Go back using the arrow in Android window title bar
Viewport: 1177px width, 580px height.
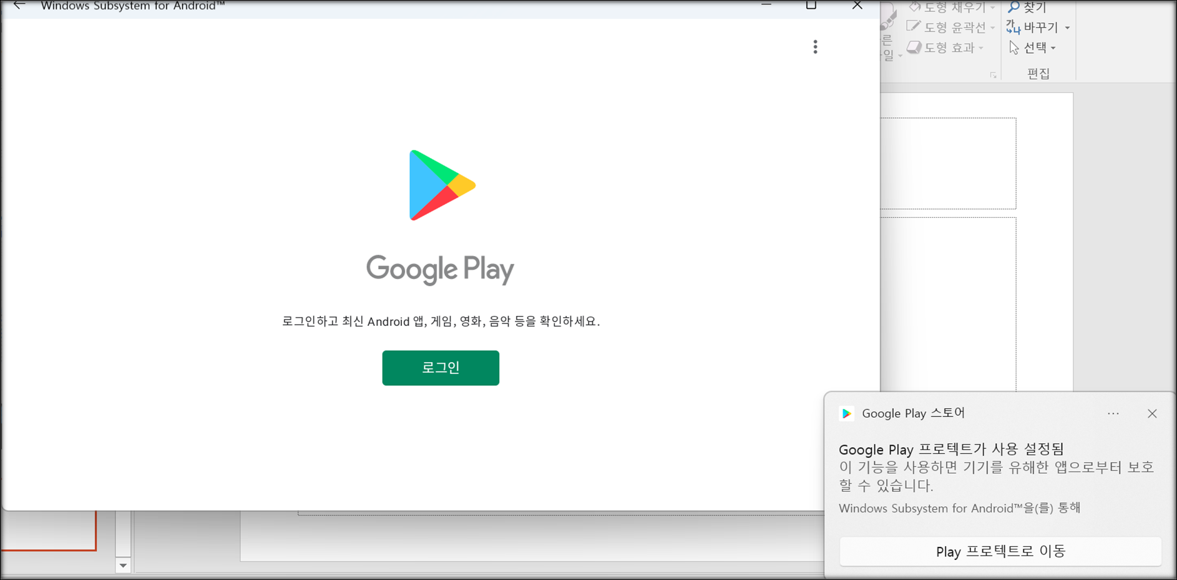[19, 6]
